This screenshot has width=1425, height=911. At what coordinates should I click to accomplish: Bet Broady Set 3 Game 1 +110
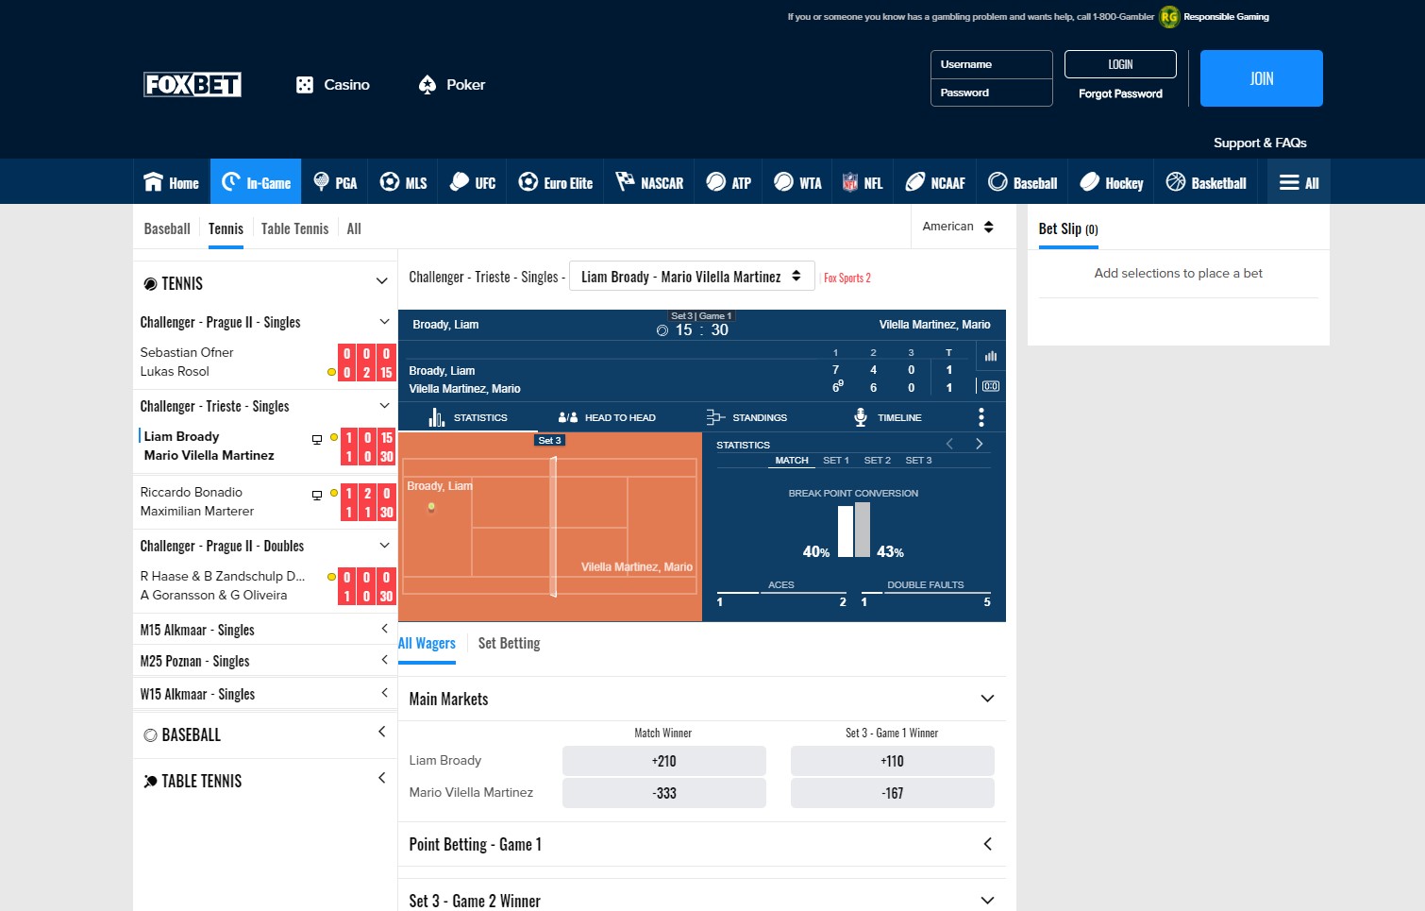(x=893, y=761)
